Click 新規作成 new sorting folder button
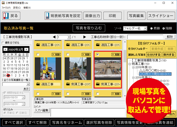The width and height of the screenshot is (177, 127). pyautogui.click(x=157, y=49)
